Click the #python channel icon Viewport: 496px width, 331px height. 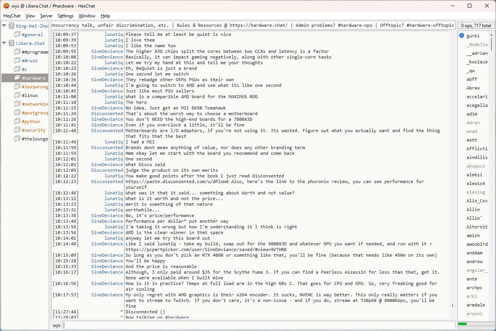17,122
